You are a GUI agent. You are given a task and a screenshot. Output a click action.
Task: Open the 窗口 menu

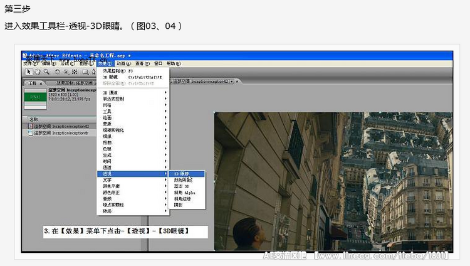[x=159, y=63]
